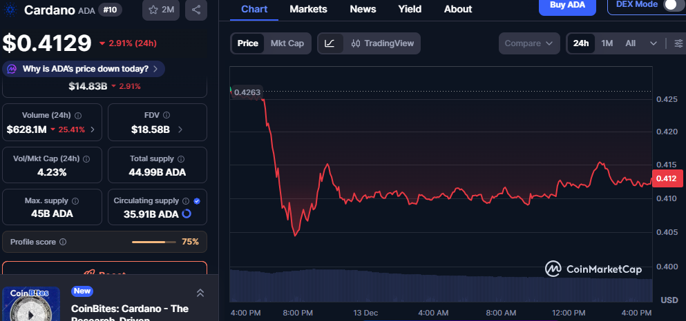This screenshot has height=321, width=686.
Task: Open chart settings icon at far right
Action: (678, 43)
